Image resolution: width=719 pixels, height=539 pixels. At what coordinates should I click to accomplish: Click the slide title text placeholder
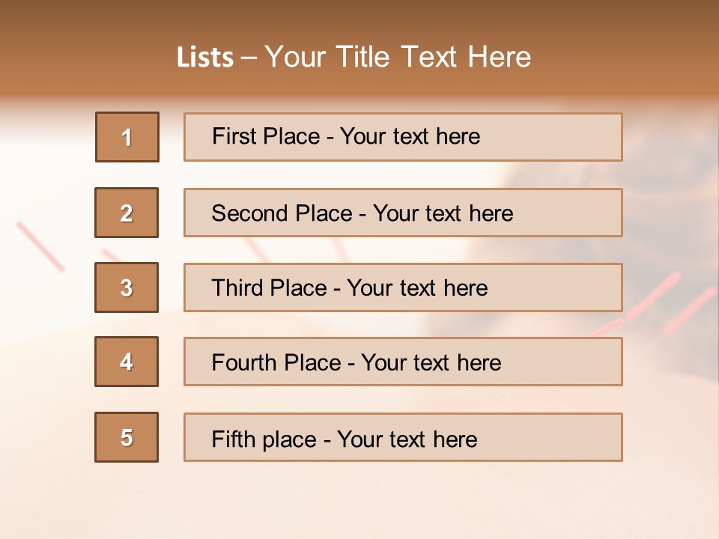[354, 57]
